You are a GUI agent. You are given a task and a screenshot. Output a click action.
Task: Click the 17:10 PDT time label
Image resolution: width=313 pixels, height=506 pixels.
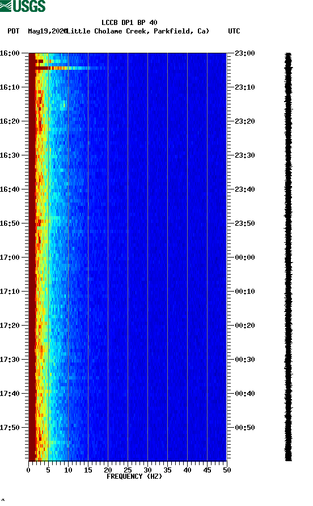(x=10, y=292)
